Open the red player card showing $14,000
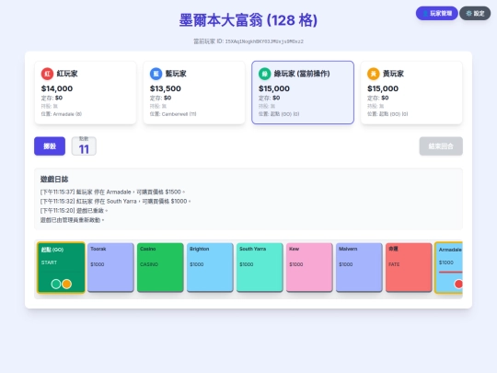This screenshot has width=497, height=373. (x=86, y=93)
